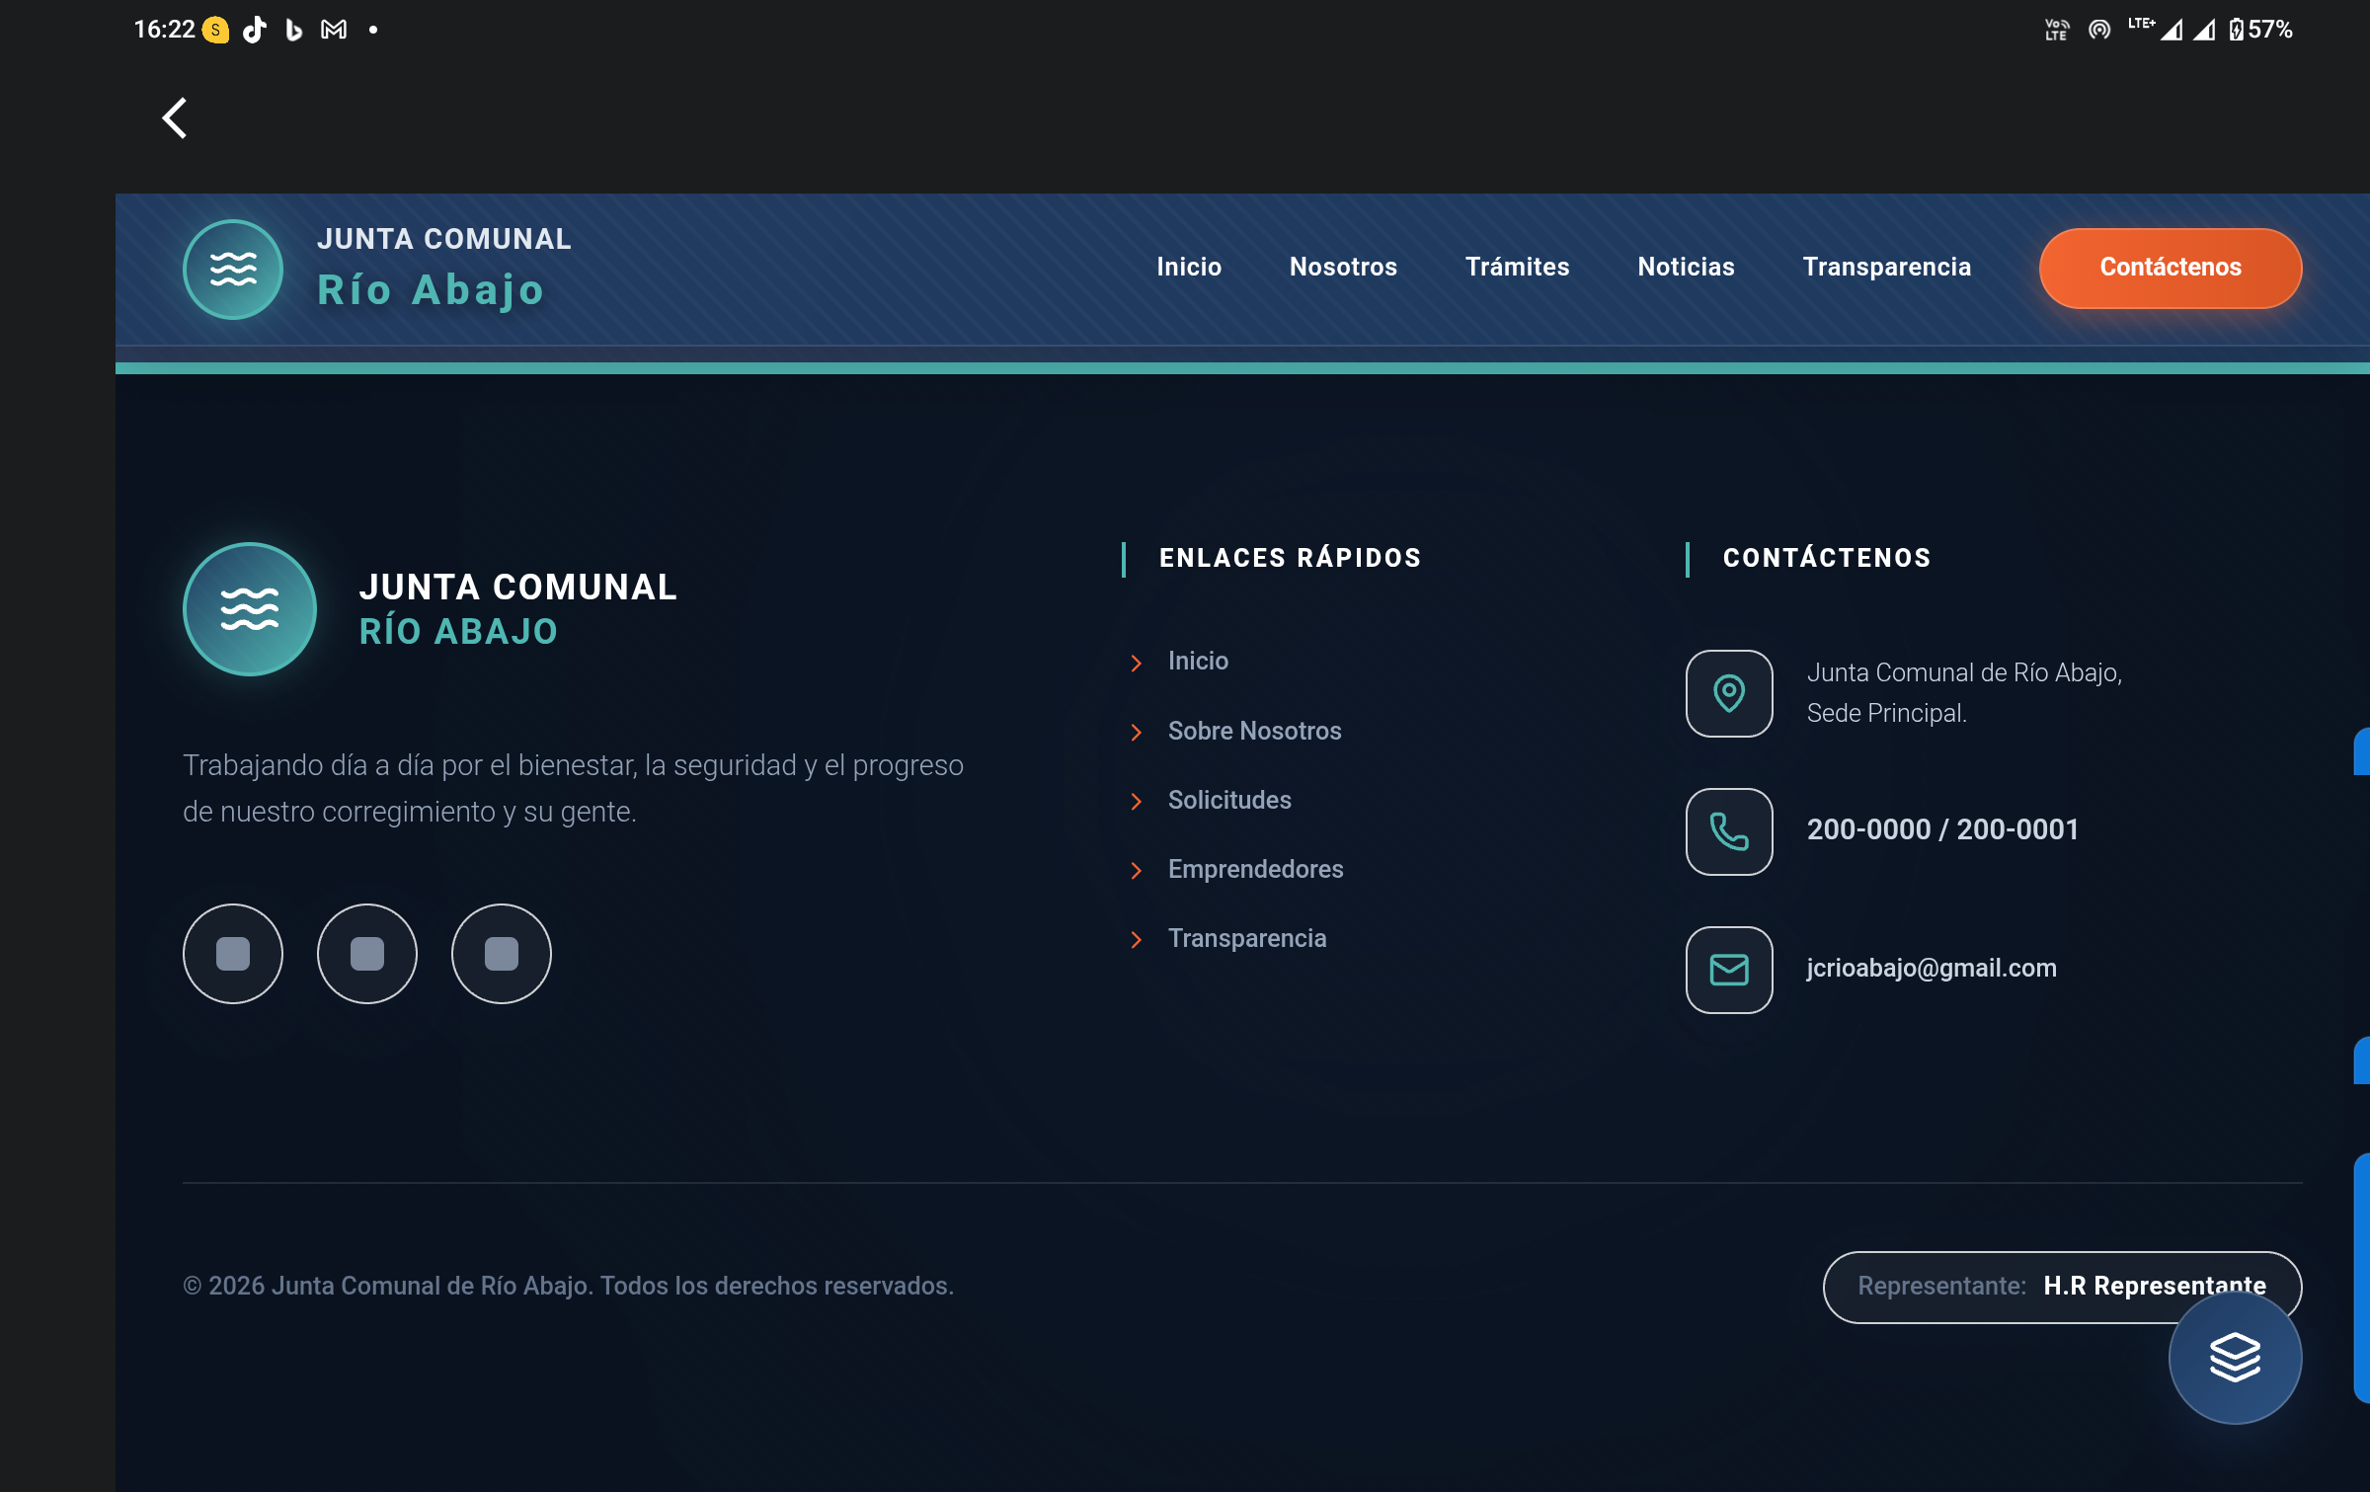Click the phone icon
The image size is (2370, 1492).
coord(1729,831)
